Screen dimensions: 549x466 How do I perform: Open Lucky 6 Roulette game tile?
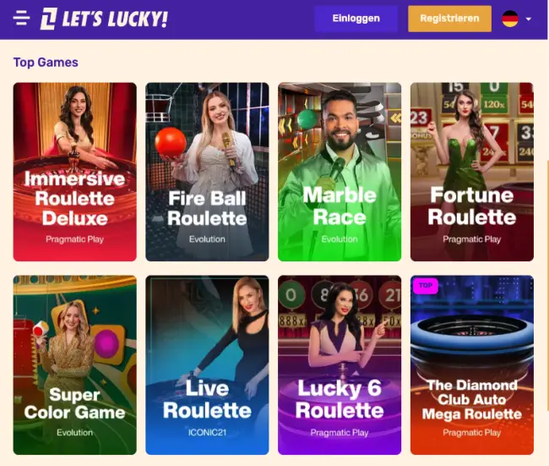click(340, 365)
